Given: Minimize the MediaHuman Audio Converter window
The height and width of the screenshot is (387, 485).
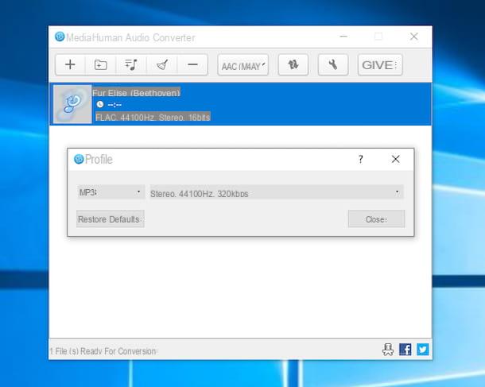Looking at the screenshot, I should click(343, 37).
